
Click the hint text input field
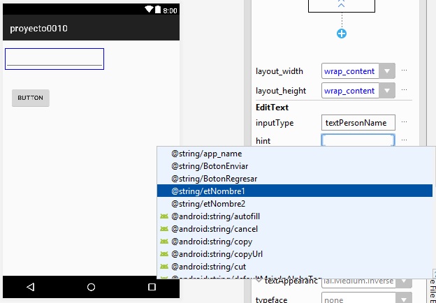click(x=358, y=140)
